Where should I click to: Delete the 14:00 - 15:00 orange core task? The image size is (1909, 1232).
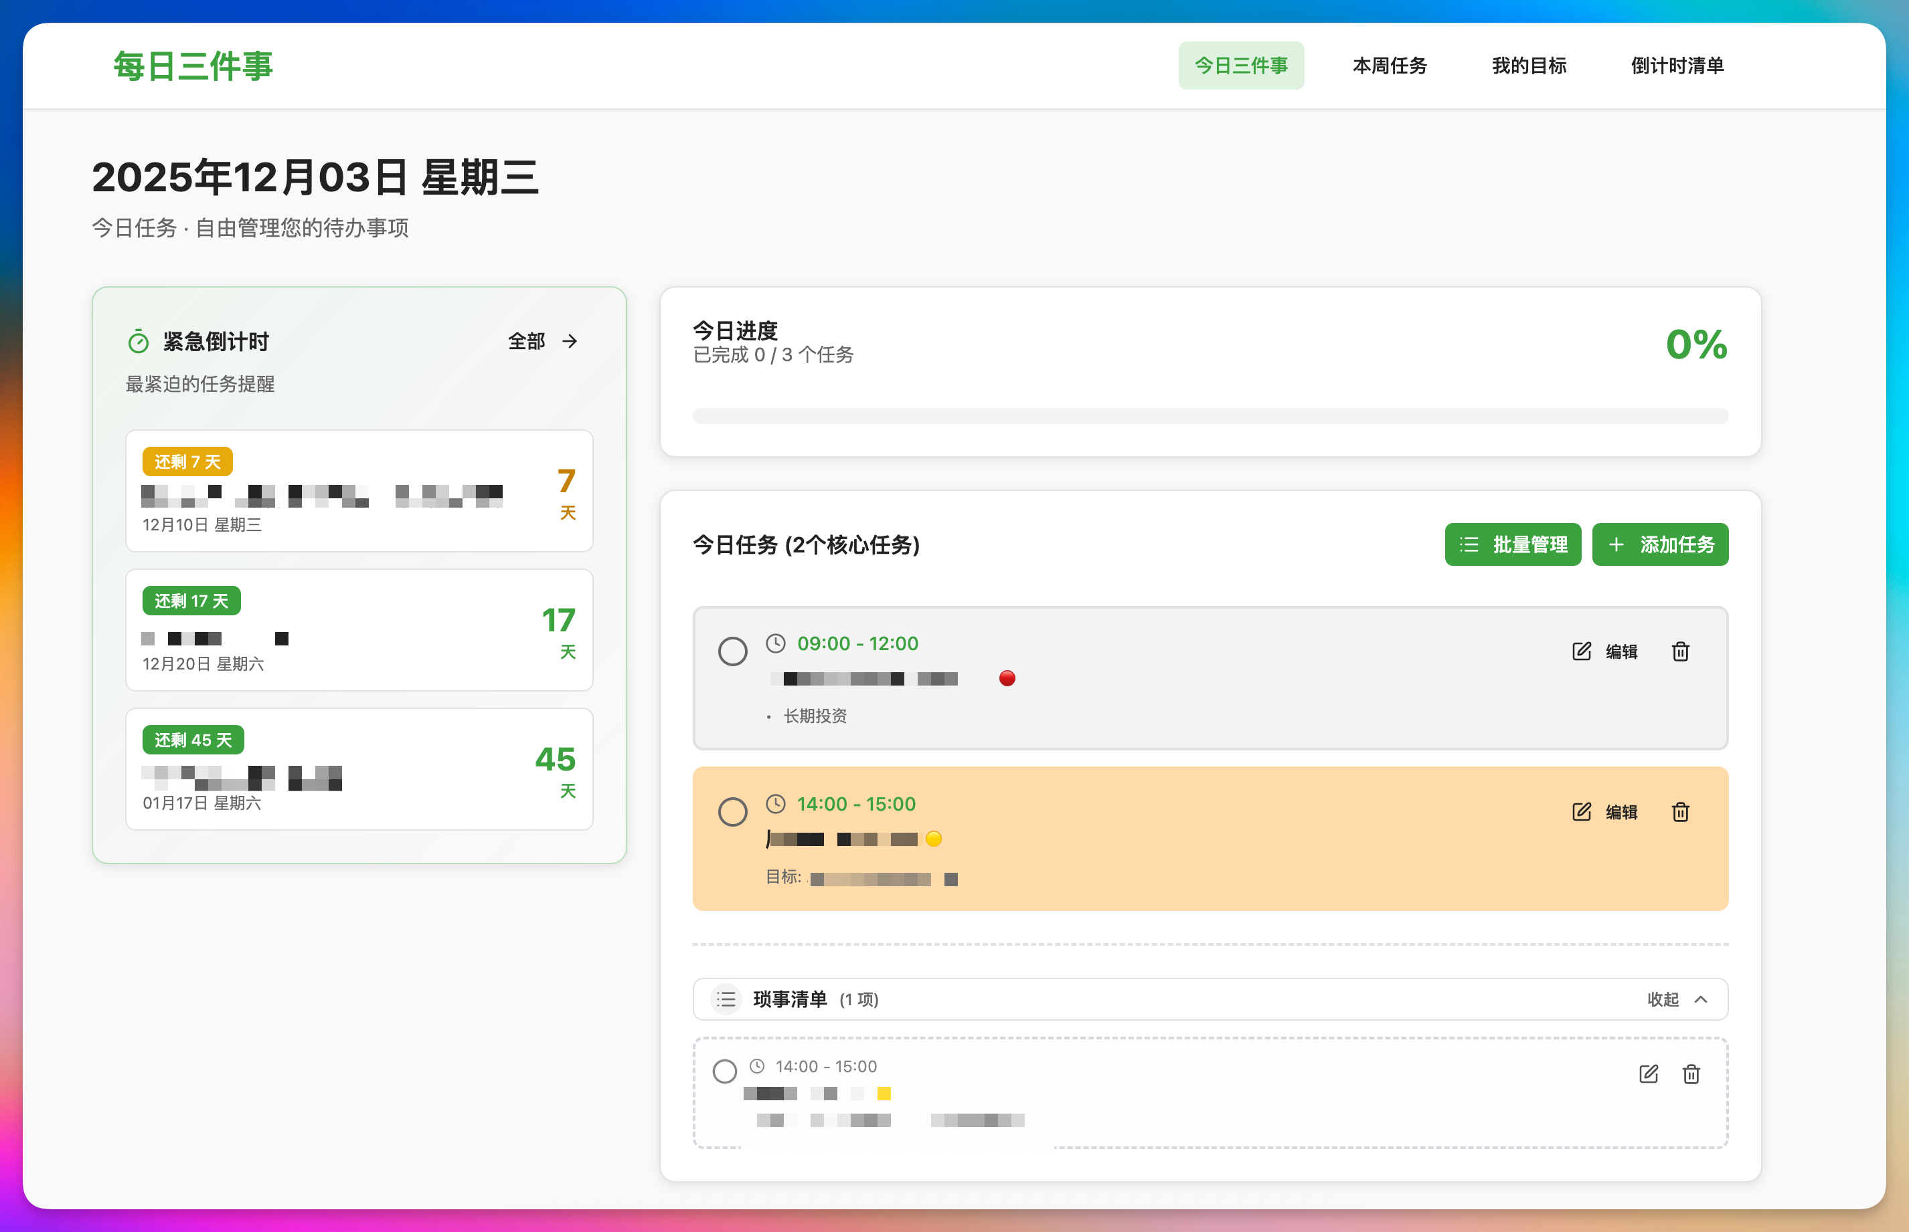click(x=1680, y=812)
